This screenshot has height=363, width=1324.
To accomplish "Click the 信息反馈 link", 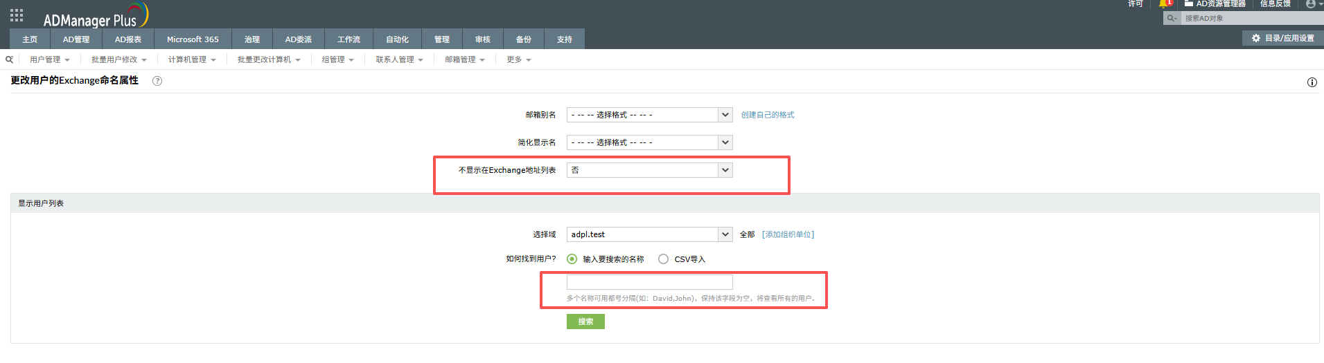I will 1275,3.
